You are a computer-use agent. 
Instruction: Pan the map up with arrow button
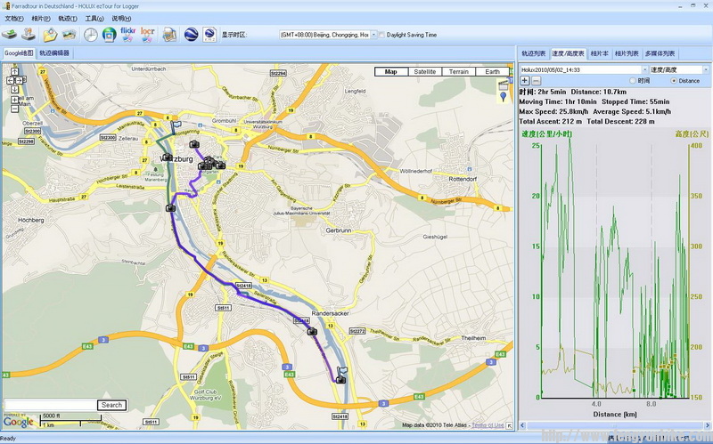(x=14, y=71)
